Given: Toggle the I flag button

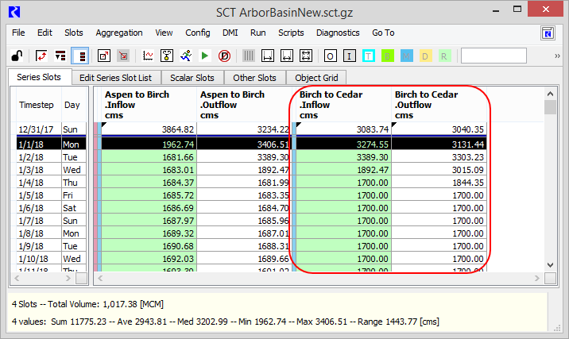Looking at the screenshot, I should 349,56.
